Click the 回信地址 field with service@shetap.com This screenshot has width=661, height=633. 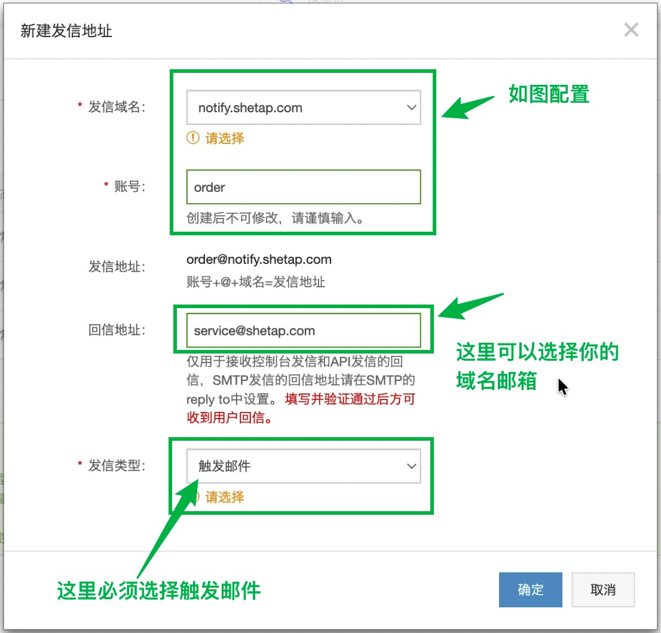(304, 331)
